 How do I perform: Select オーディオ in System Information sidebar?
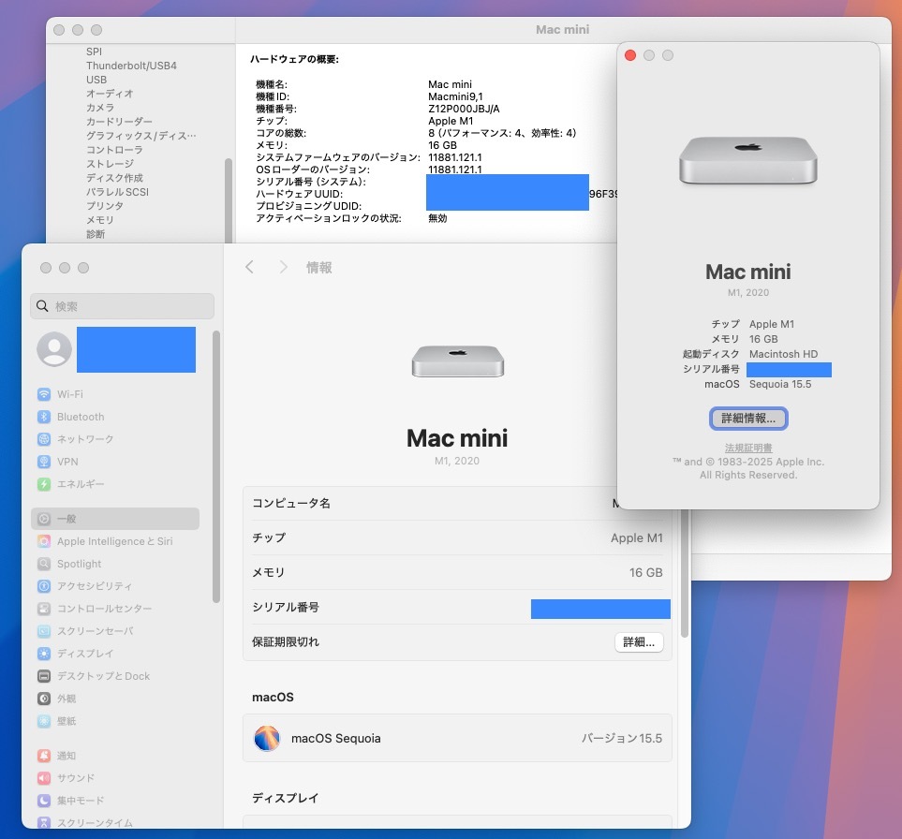(x=110, y=93)
